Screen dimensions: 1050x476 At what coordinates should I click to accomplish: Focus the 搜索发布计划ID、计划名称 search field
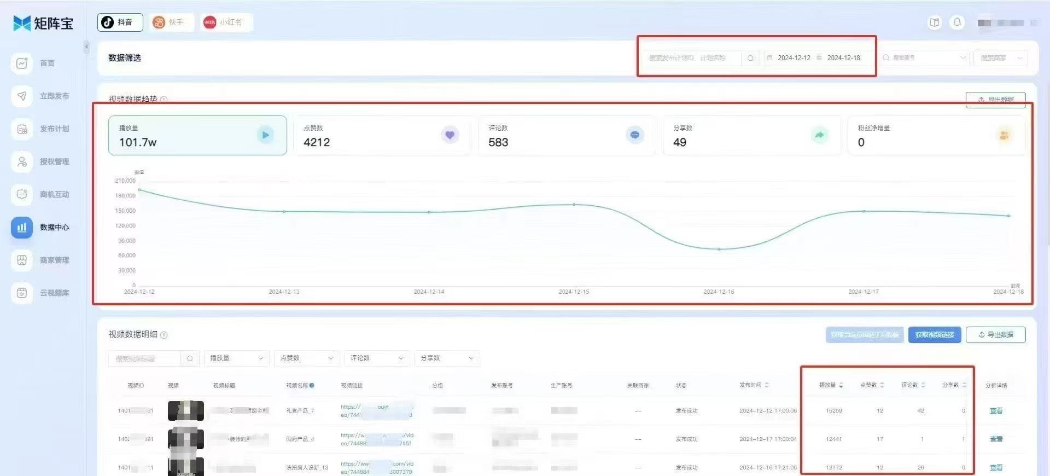[x=693, y=58]
